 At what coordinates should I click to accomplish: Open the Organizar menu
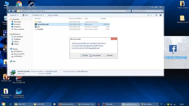click(x=14, y=15)
